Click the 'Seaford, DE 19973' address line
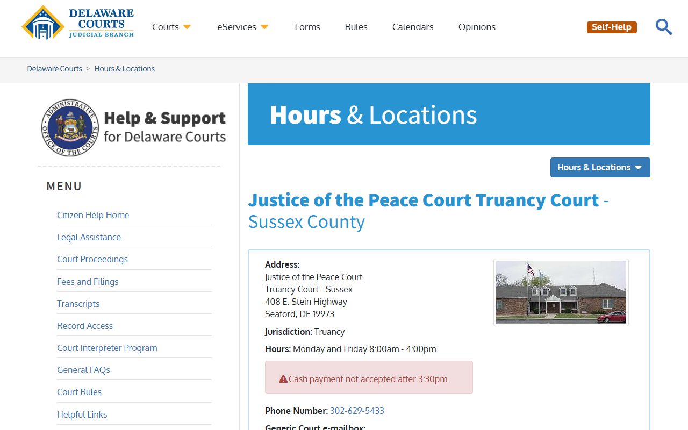The width and height of the screenshot is (688, 430). coord(299,314)
